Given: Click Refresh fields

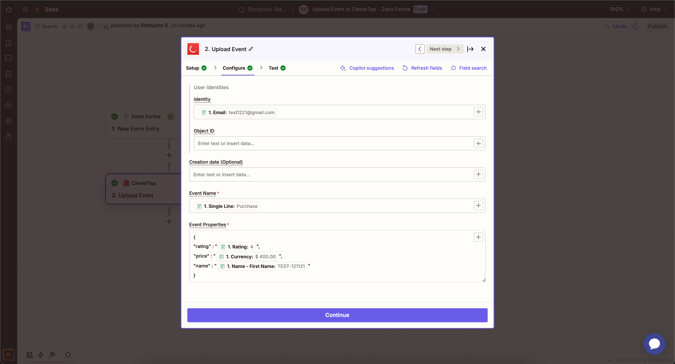Looking at the screenshot, I should (422, 68).
